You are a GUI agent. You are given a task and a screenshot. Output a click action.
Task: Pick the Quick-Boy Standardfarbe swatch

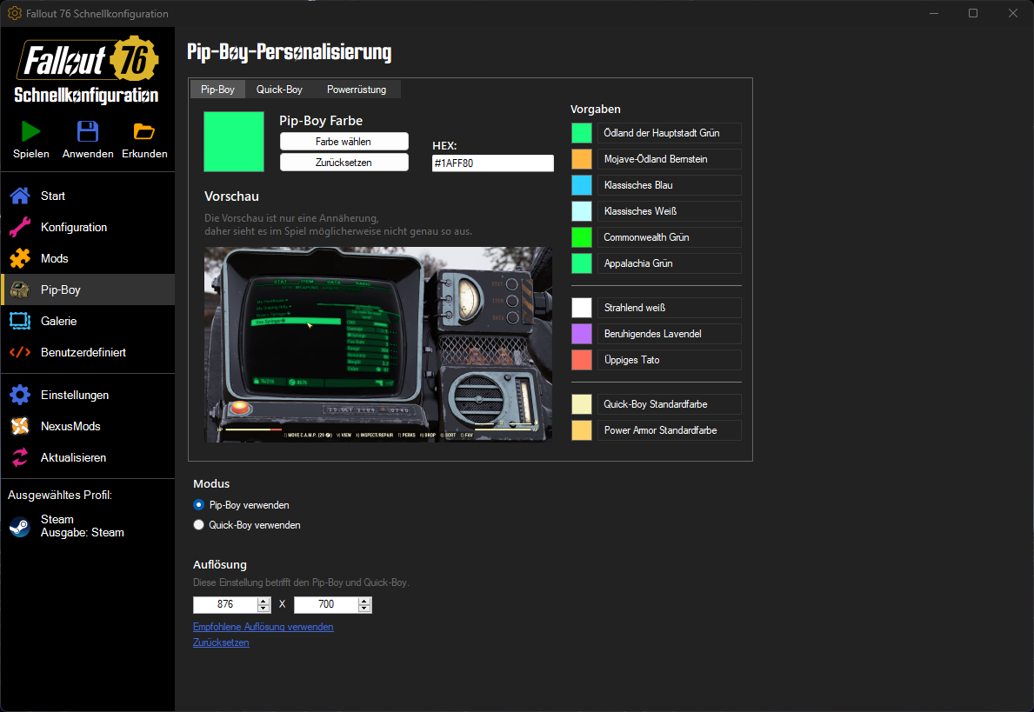pyautogui.click(x=582, y=404)
